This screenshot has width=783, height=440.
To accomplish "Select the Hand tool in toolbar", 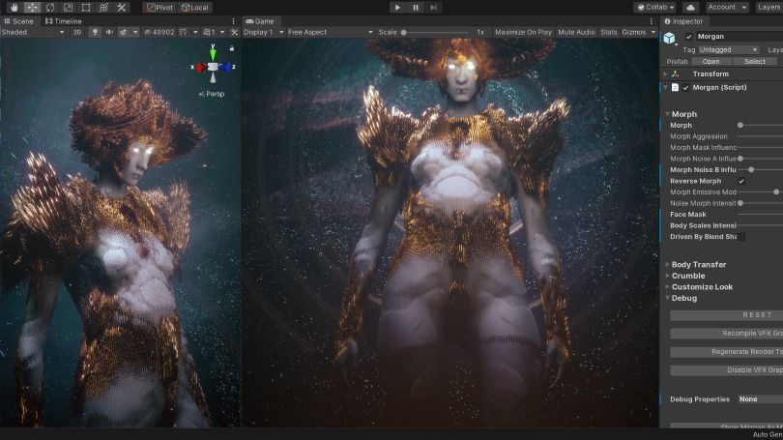I will coord(13,7).
